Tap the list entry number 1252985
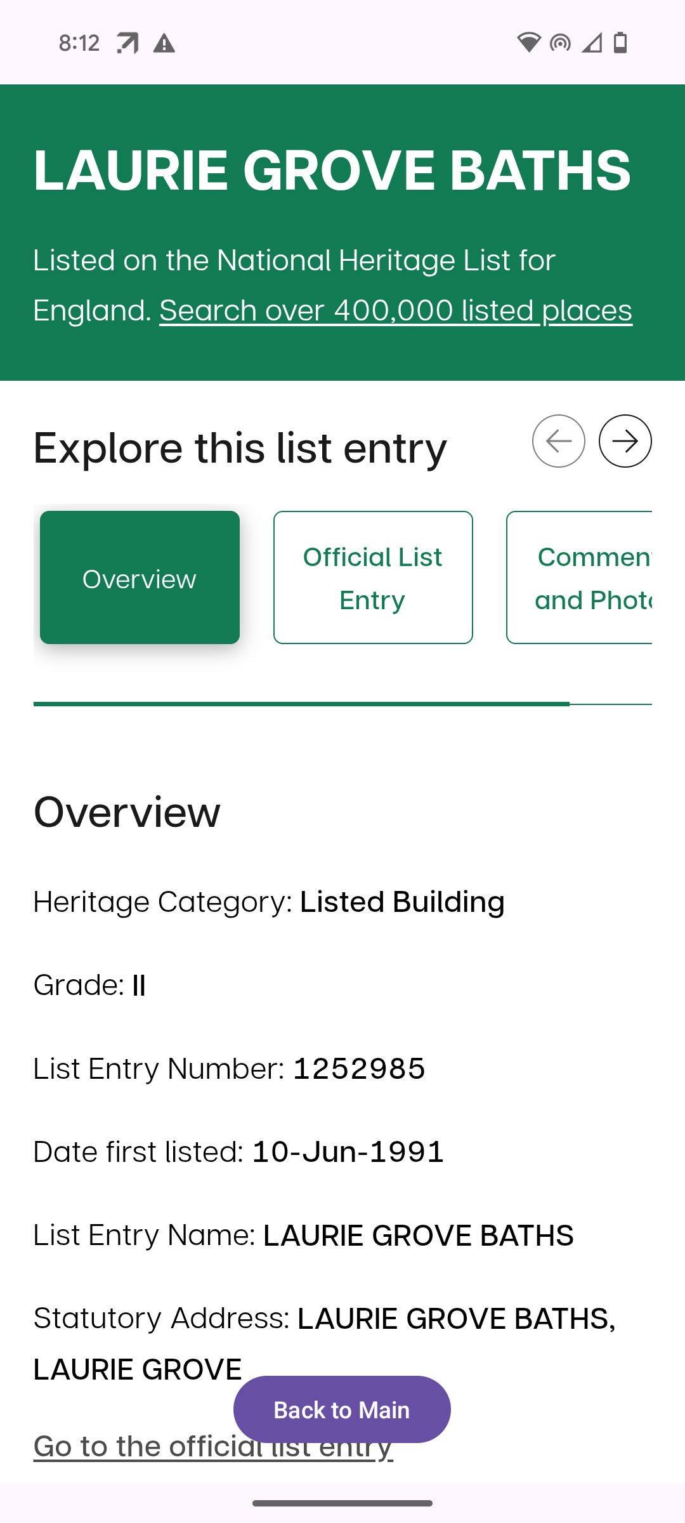Screen dimensions: 685x1523 point(359,1069)
